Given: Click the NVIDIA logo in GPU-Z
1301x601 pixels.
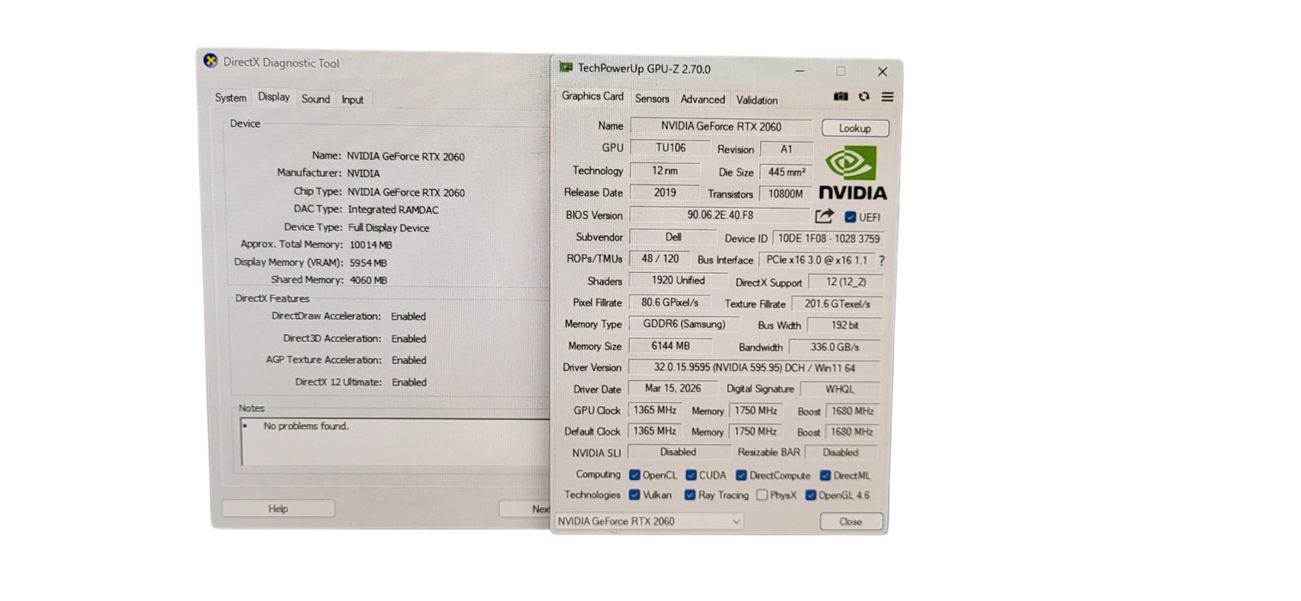Looking at the screenshot, I should point(852,173).
